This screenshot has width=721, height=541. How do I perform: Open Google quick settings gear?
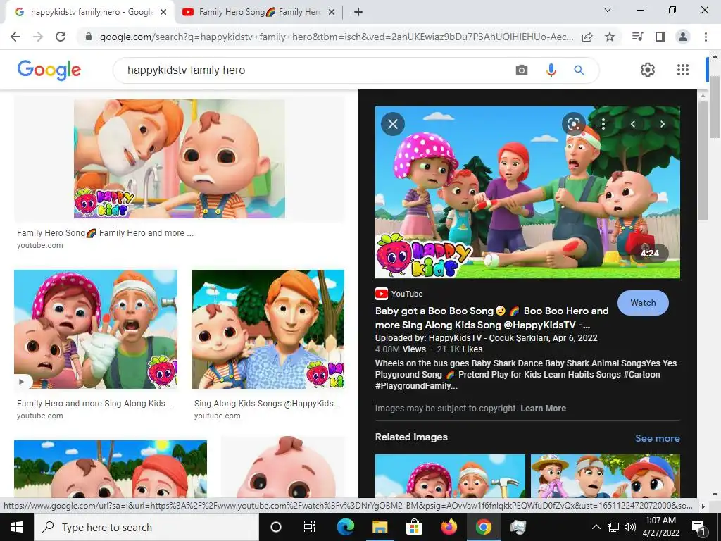coord(648,70)
